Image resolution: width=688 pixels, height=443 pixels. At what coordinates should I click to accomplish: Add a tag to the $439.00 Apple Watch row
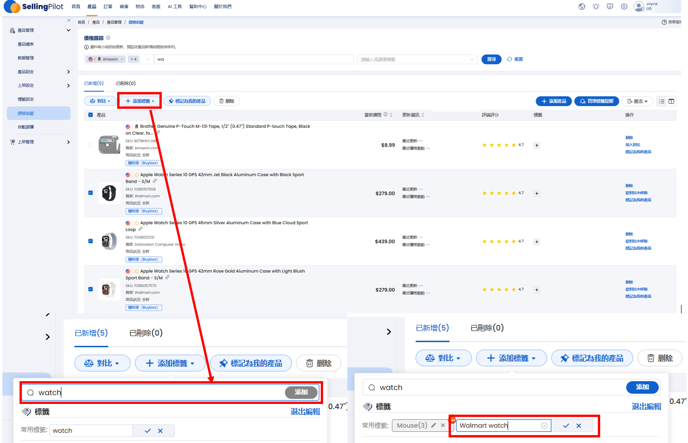[536, 242]
